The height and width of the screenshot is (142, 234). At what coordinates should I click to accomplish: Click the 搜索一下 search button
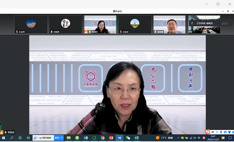click(58, 138)
